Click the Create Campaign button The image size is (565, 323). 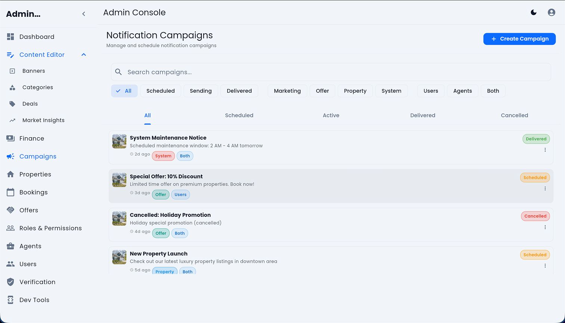point(519,39)
